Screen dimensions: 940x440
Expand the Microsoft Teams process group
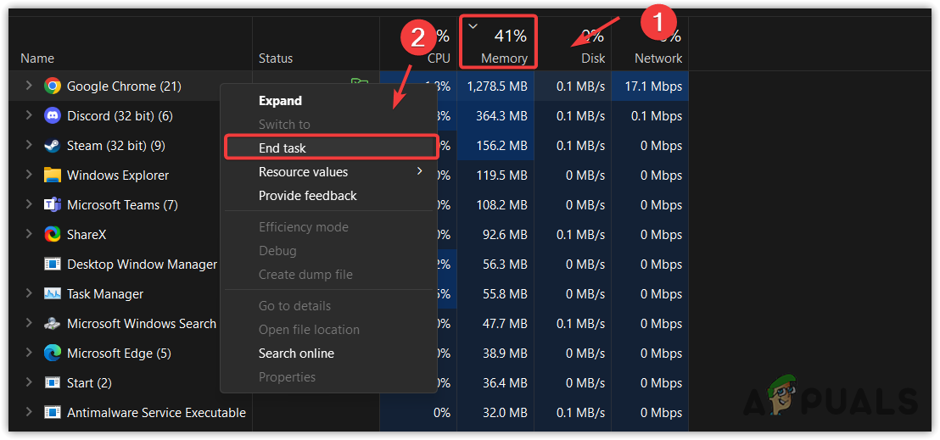(x=29, y=205)
